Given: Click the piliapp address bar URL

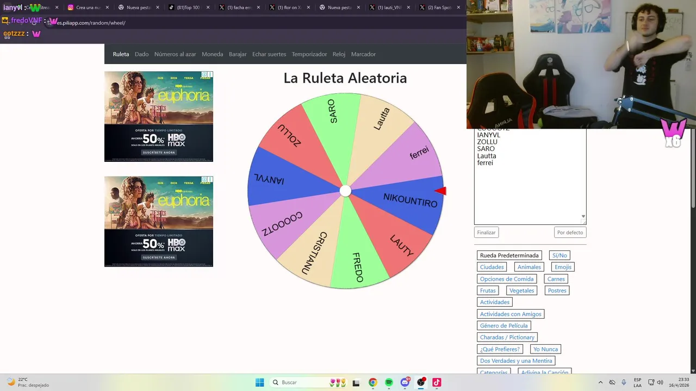Looking at the screenshot, I should (91, 23).
